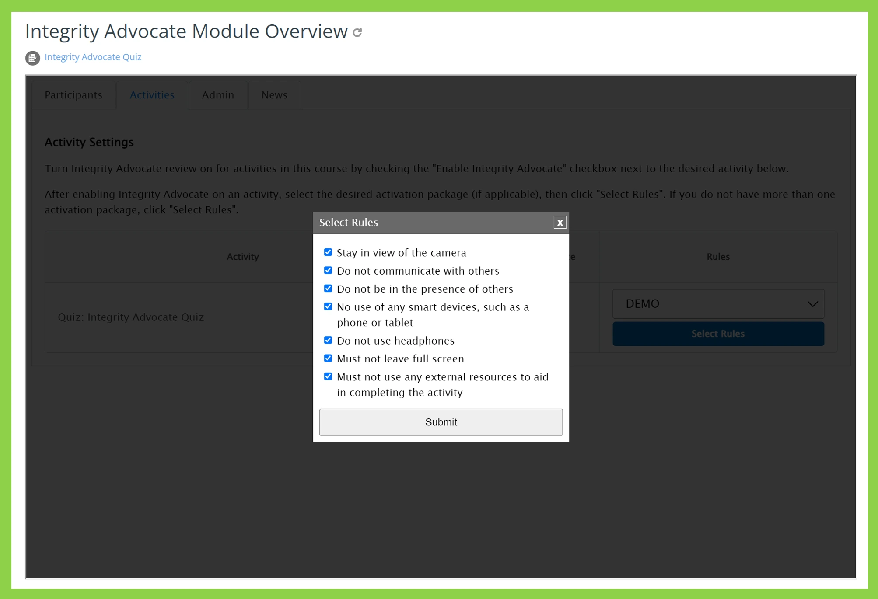Screen dimensions: 878x599
Task: Click the Integrity Advocate Module Overview title
Action: point(186,31)
